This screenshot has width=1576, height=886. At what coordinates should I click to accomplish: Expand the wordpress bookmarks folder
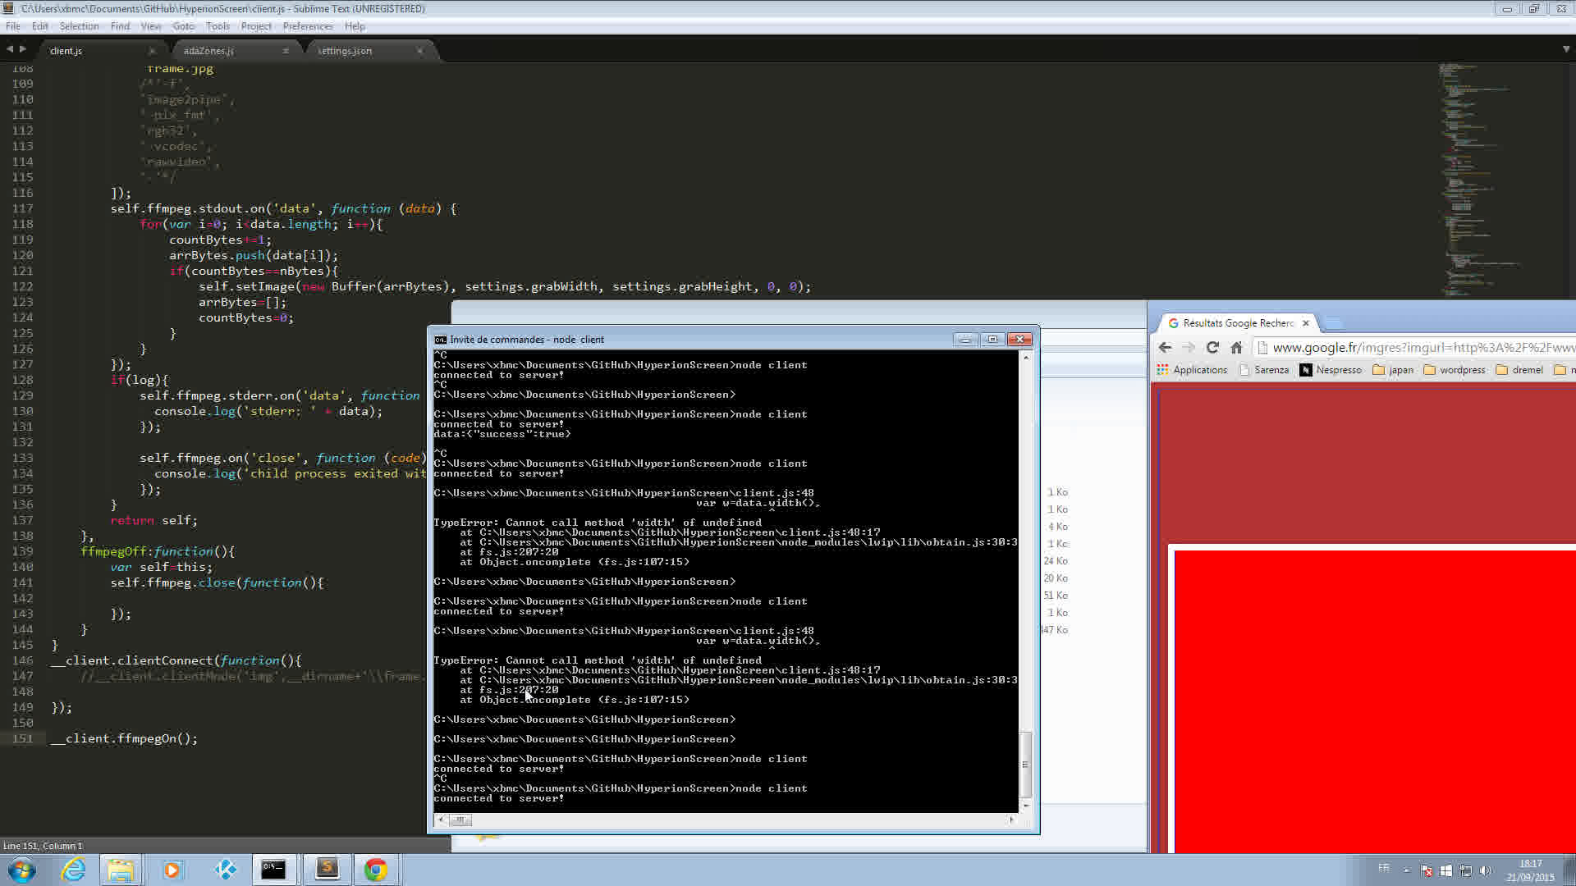pyautogui.click(x=1455, y=370)
